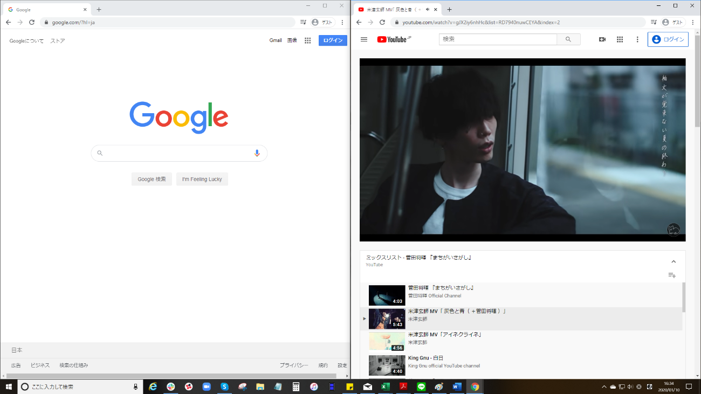
Task: Open the YouTube apps grid icon
Action: pyautogui.click(x=620, y=39)
